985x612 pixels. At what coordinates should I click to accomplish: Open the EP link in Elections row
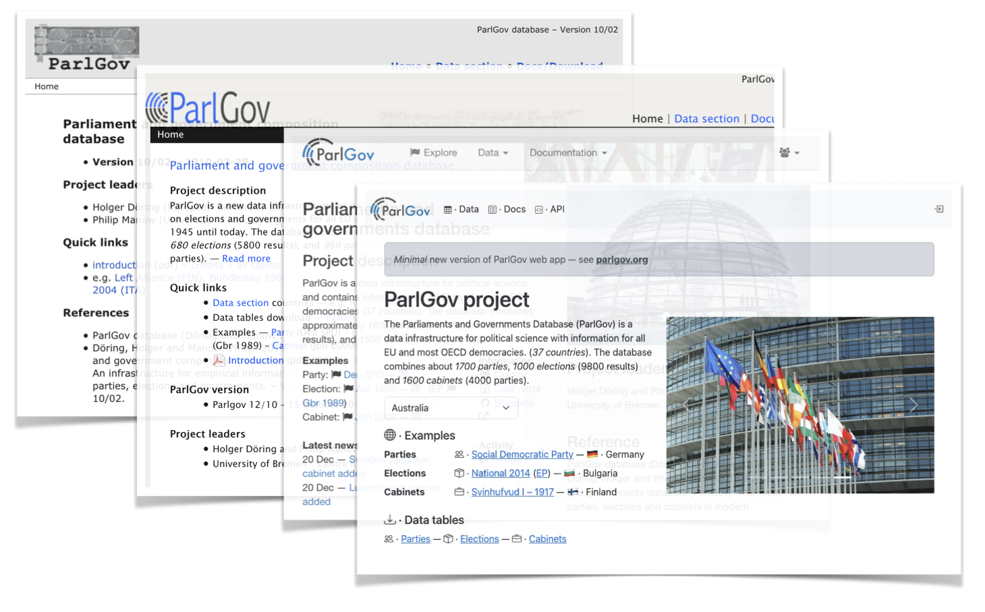tap(542, 473)
